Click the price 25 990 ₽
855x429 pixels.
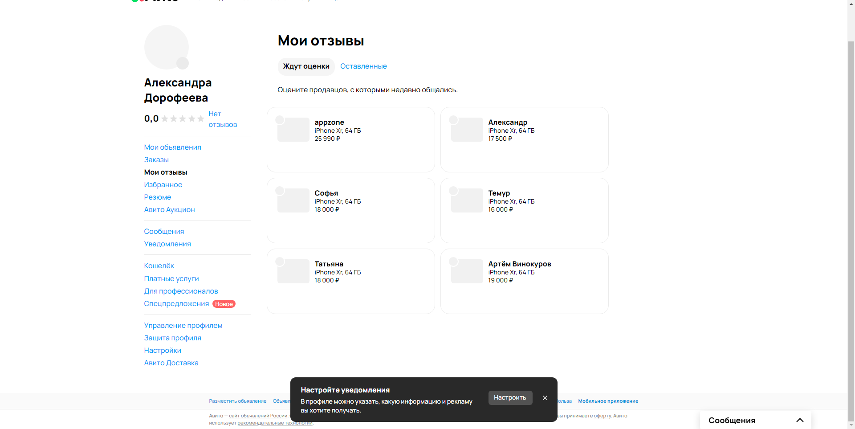click(x=327, y=139)
